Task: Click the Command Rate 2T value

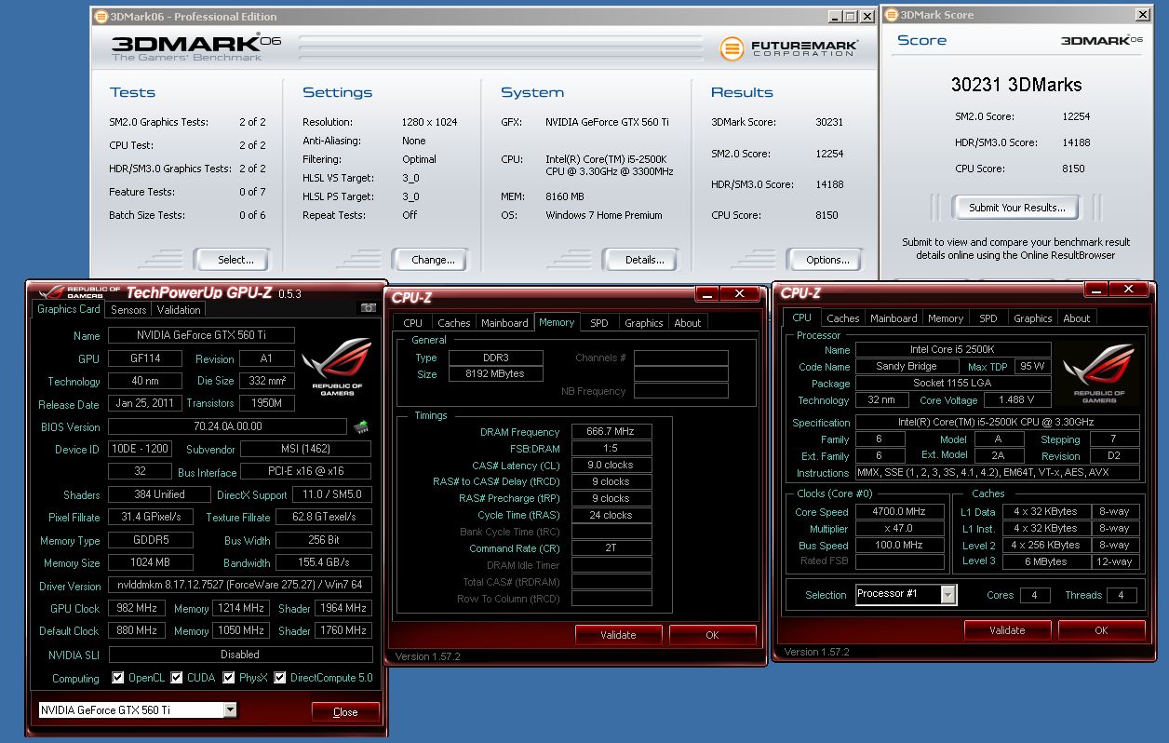Action: [611, 548]
